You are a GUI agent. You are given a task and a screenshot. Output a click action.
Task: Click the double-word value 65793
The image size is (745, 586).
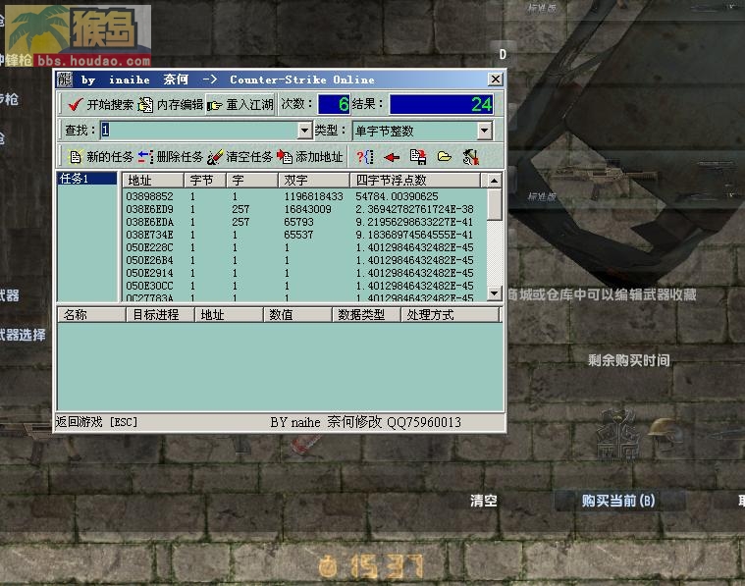[298, 222]
